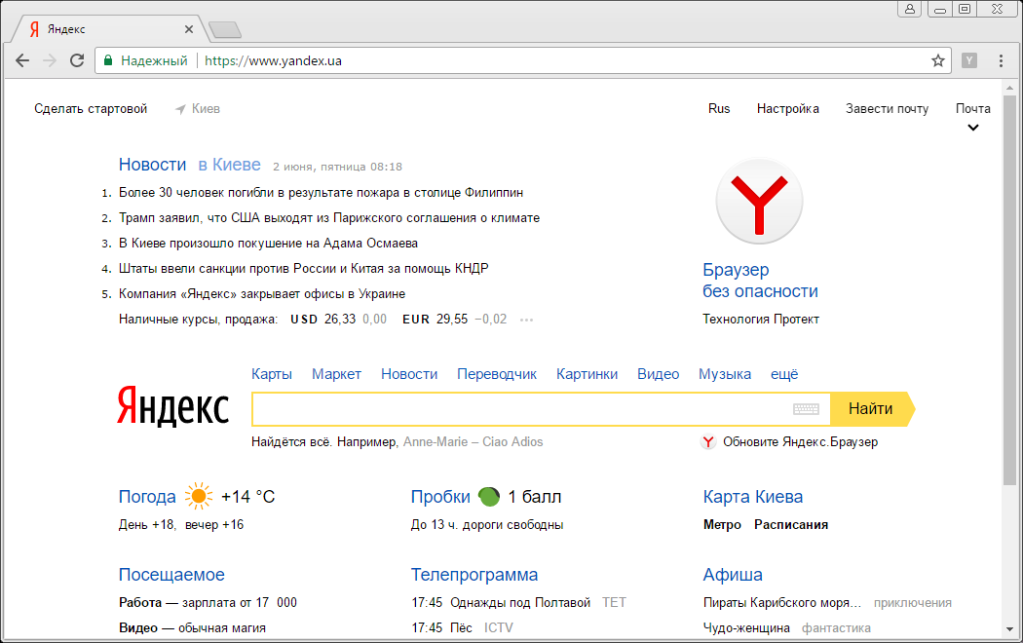
Task: Click the sunny weather icon
Action: 199,496
